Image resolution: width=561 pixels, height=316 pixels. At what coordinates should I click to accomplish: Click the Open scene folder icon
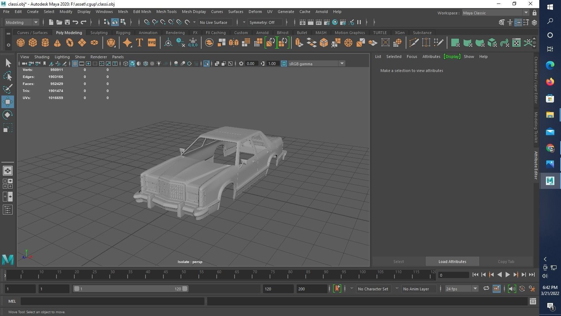[x=59, y=22]
